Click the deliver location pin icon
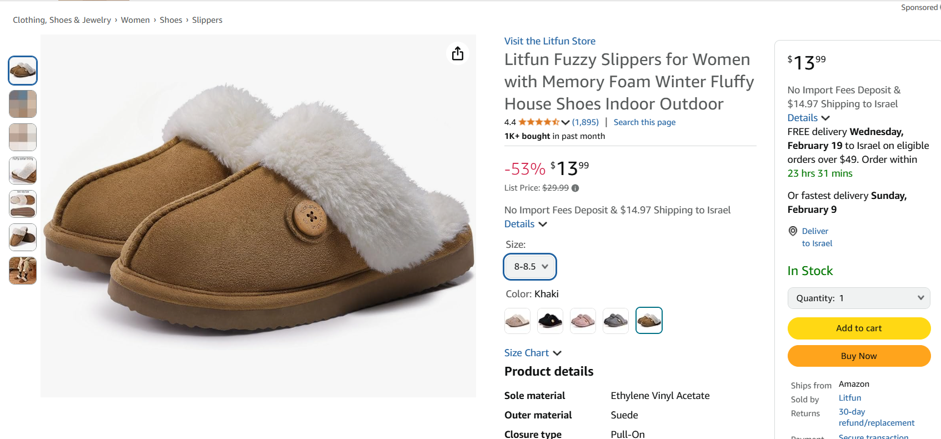The width and height of the screenshot is (941, 439). (x=793, y=231)
